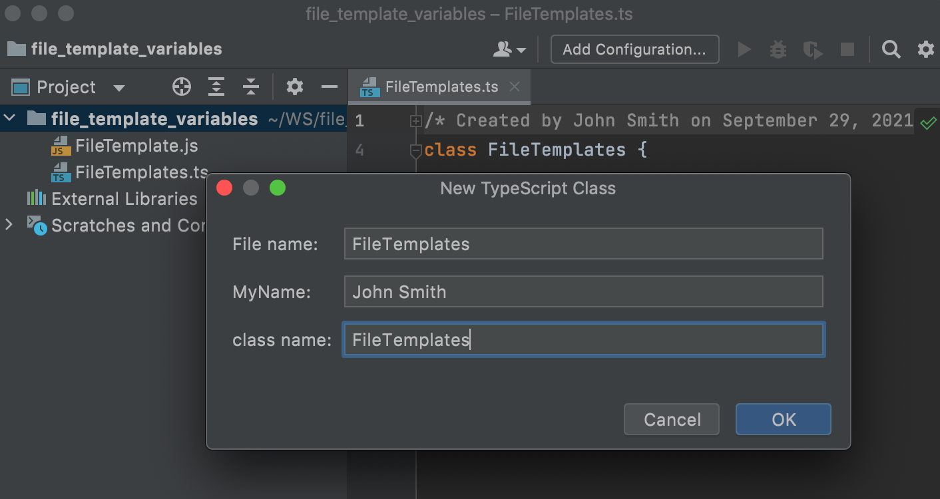Viewport: 940px width, 499px height.
Task: Click the green inspections checkmark widget
Action: (929, 122)
